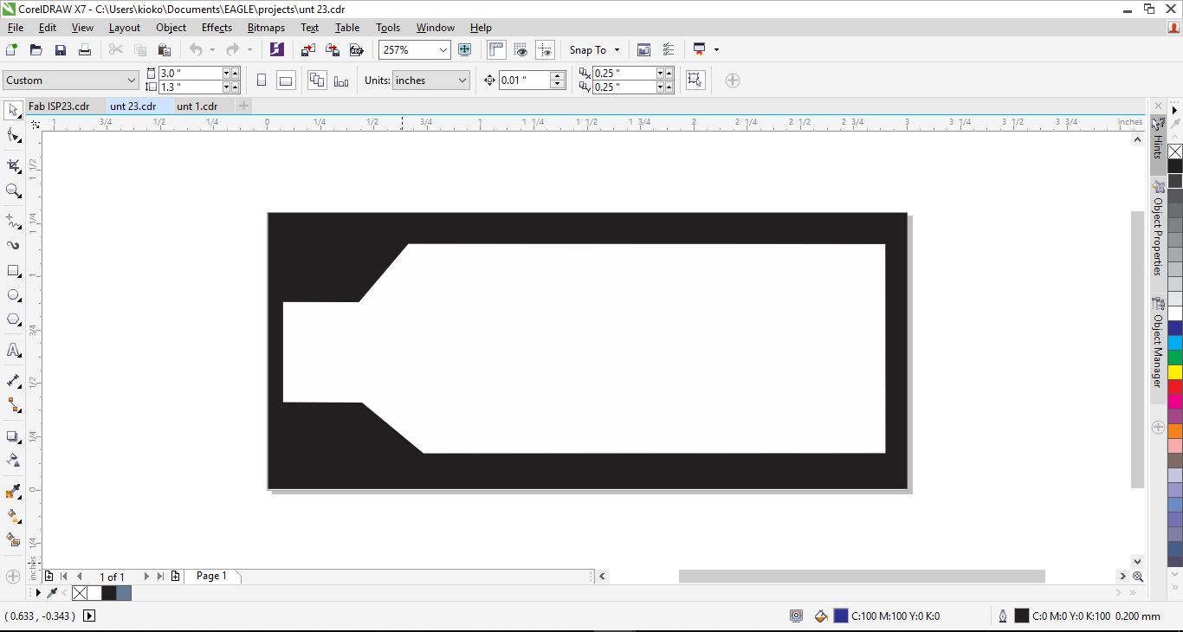This screenshot has width=1183, height=632.
Task: Activate the Text tool
Action: pyautogui.click(x=13, y=350)
